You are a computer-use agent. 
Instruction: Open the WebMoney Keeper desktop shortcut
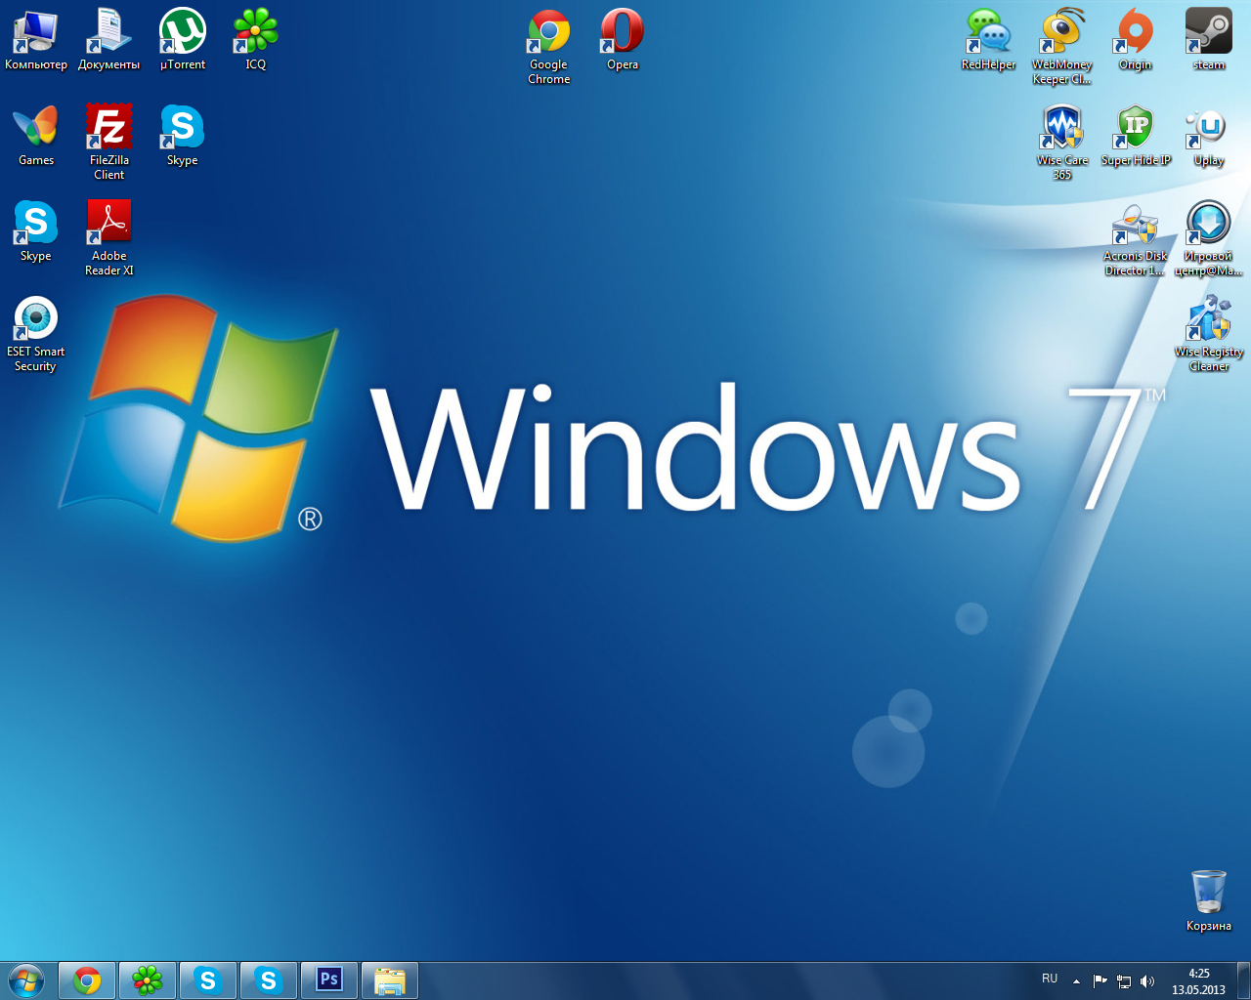(x=1062, y=46)
